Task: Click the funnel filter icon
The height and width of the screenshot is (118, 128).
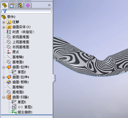Action: pyautogui.click(x=5, y=11)
